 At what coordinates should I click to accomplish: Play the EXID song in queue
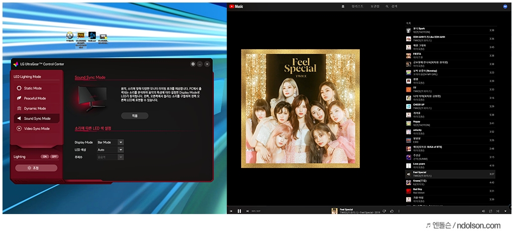450,140
